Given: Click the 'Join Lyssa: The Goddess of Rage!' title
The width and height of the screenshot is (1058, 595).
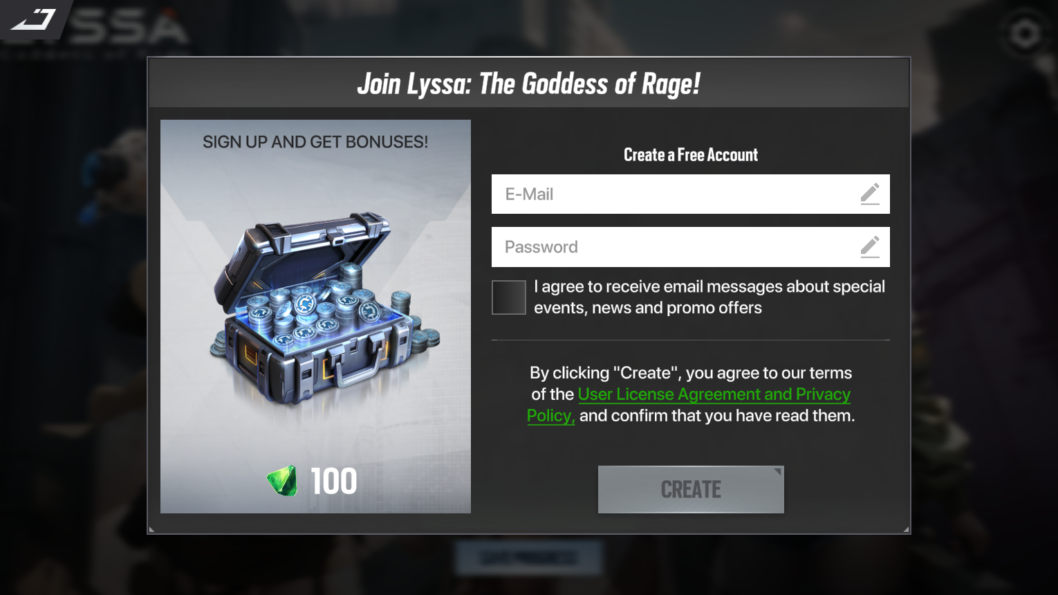Looking at the screenshot, I should [529, 84].
